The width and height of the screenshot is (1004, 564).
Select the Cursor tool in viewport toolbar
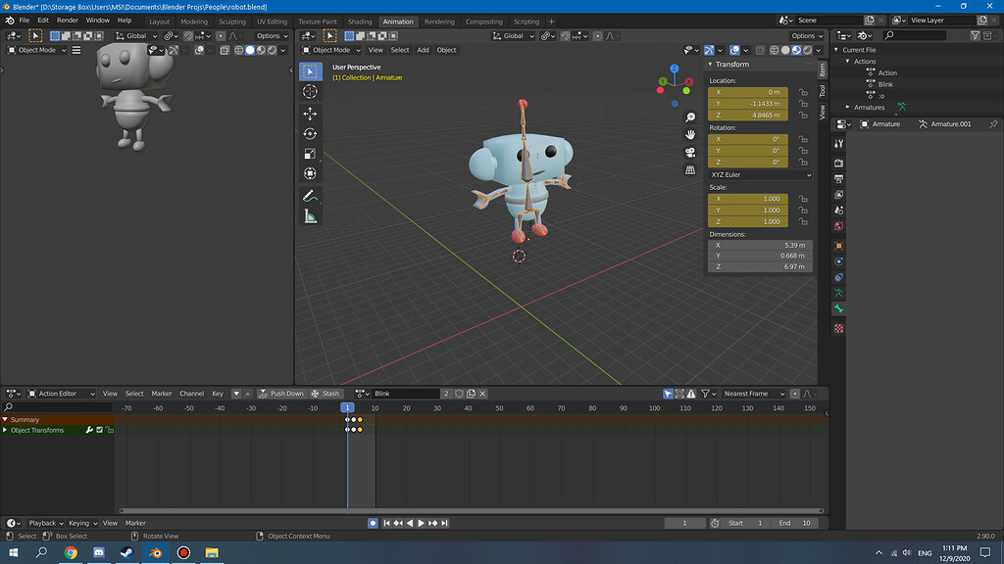pos(310,91)
